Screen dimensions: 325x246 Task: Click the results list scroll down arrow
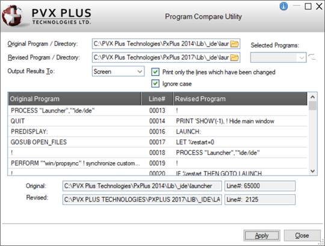pos(312,171)
